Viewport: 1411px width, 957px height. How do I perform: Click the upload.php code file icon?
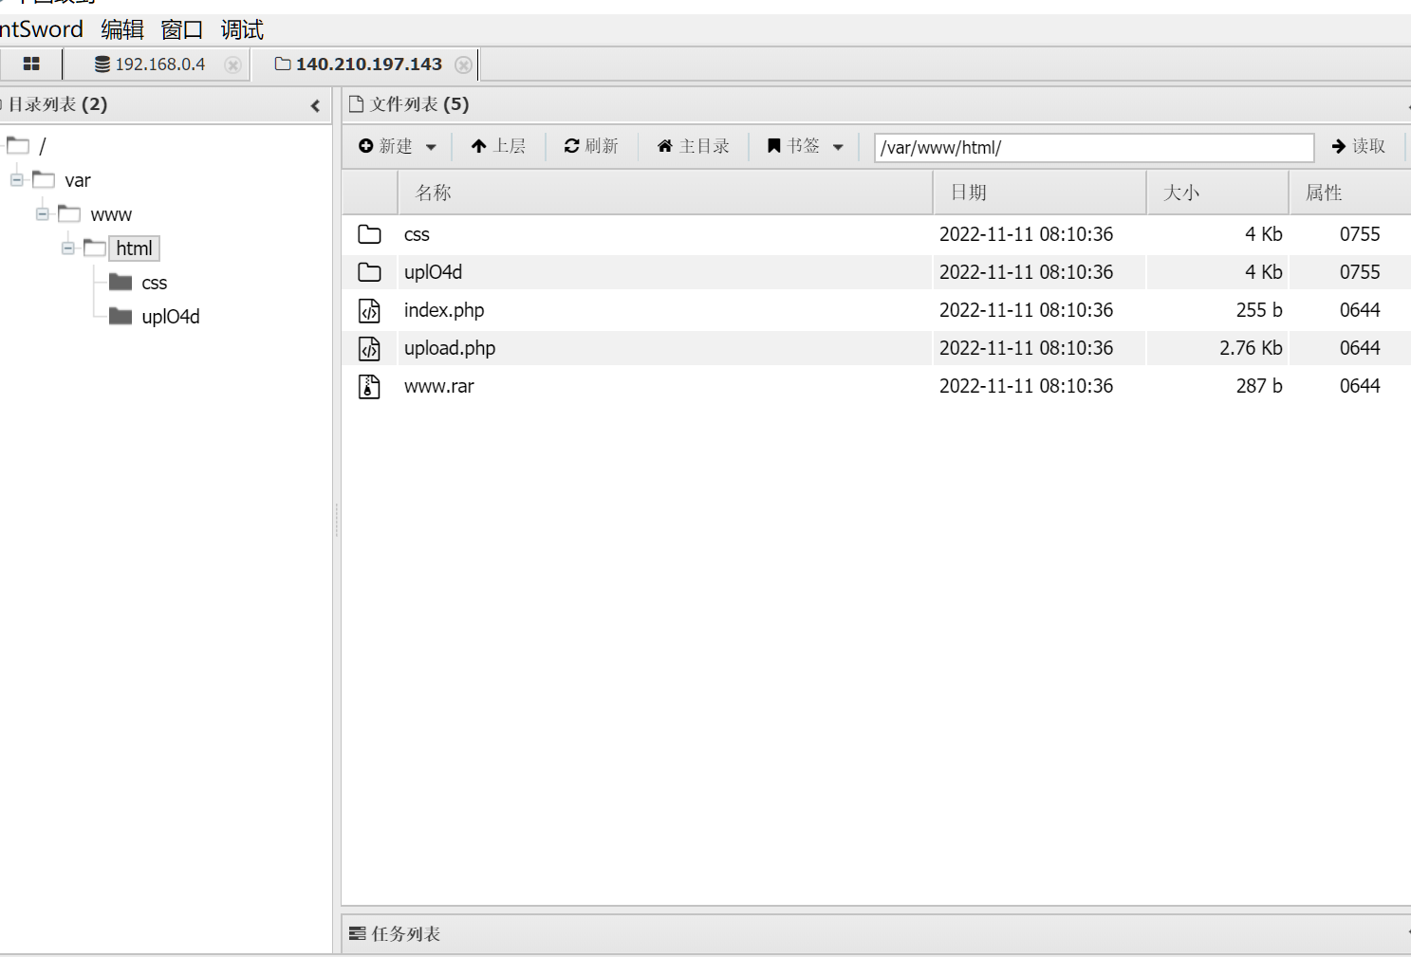coord(369,348)
